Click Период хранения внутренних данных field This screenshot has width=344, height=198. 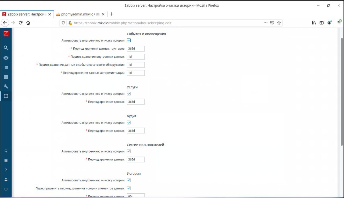(x=136, y=57)
